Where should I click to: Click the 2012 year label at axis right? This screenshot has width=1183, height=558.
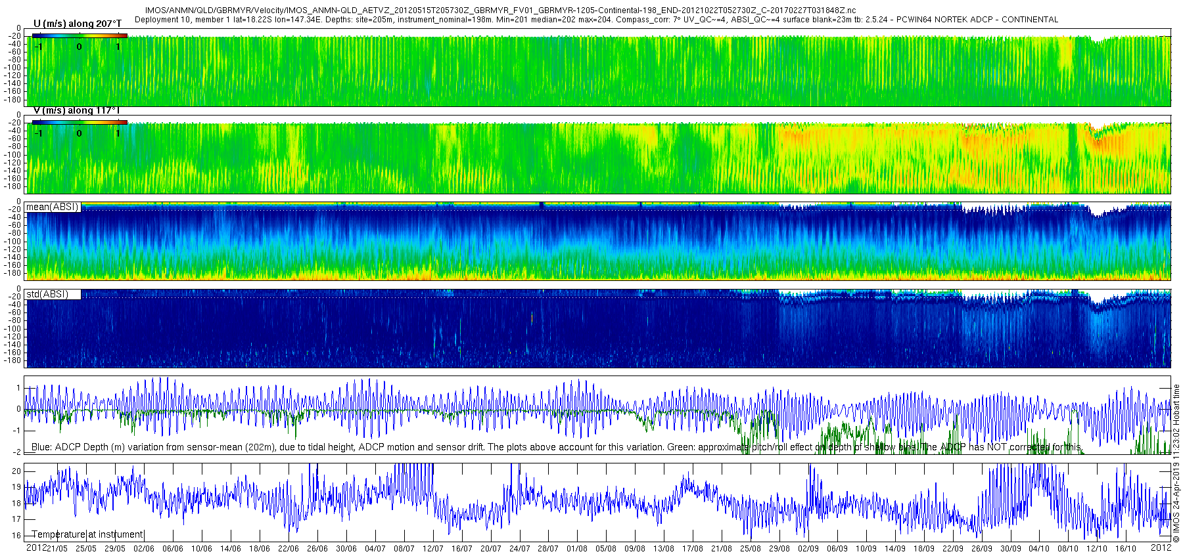1161,547
